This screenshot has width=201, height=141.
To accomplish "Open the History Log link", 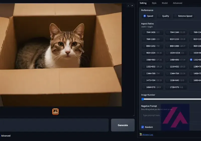I will [148, 135].
